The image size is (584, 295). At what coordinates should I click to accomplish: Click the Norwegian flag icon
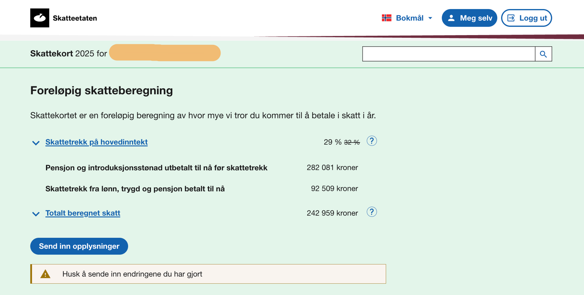pyautogui.click(x=386, y=18)
